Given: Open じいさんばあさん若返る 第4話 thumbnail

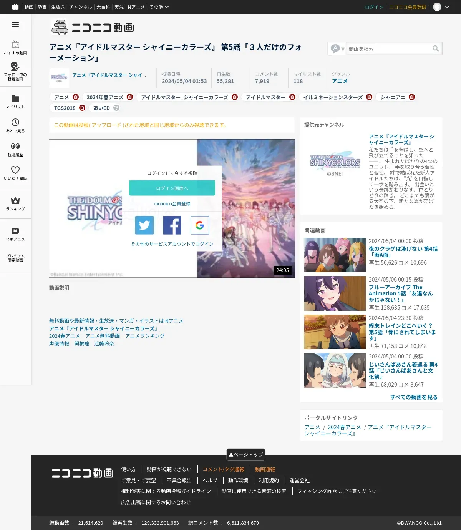Looking at the screenshot, I should (335, 370).
